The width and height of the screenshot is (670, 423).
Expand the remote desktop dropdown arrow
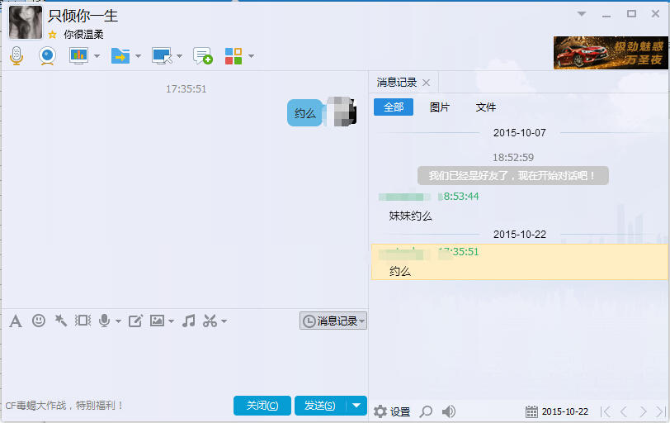[180, 56]
